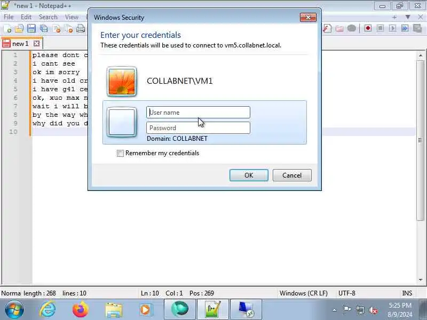Show hidden tray icons arrow

tap(335, 310)
